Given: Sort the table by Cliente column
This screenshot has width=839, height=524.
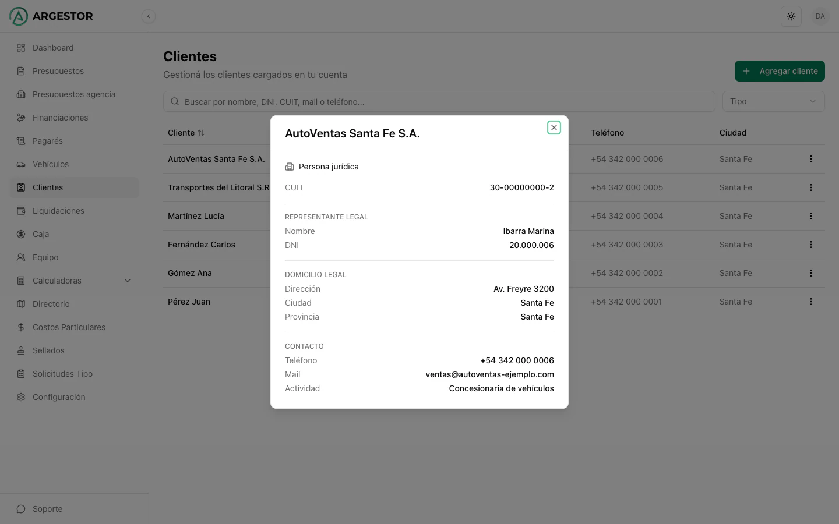Looking at the screenshot, I should coord(186,133).
